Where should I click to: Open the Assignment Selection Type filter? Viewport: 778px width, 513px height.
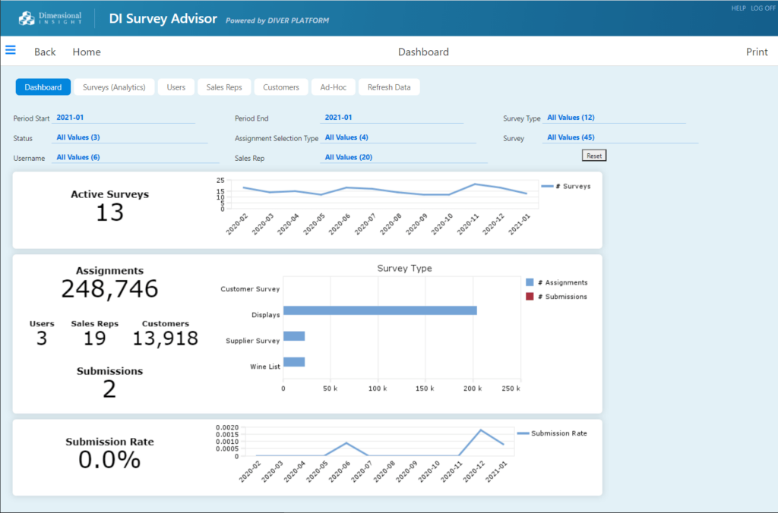[x=346, y=137]
